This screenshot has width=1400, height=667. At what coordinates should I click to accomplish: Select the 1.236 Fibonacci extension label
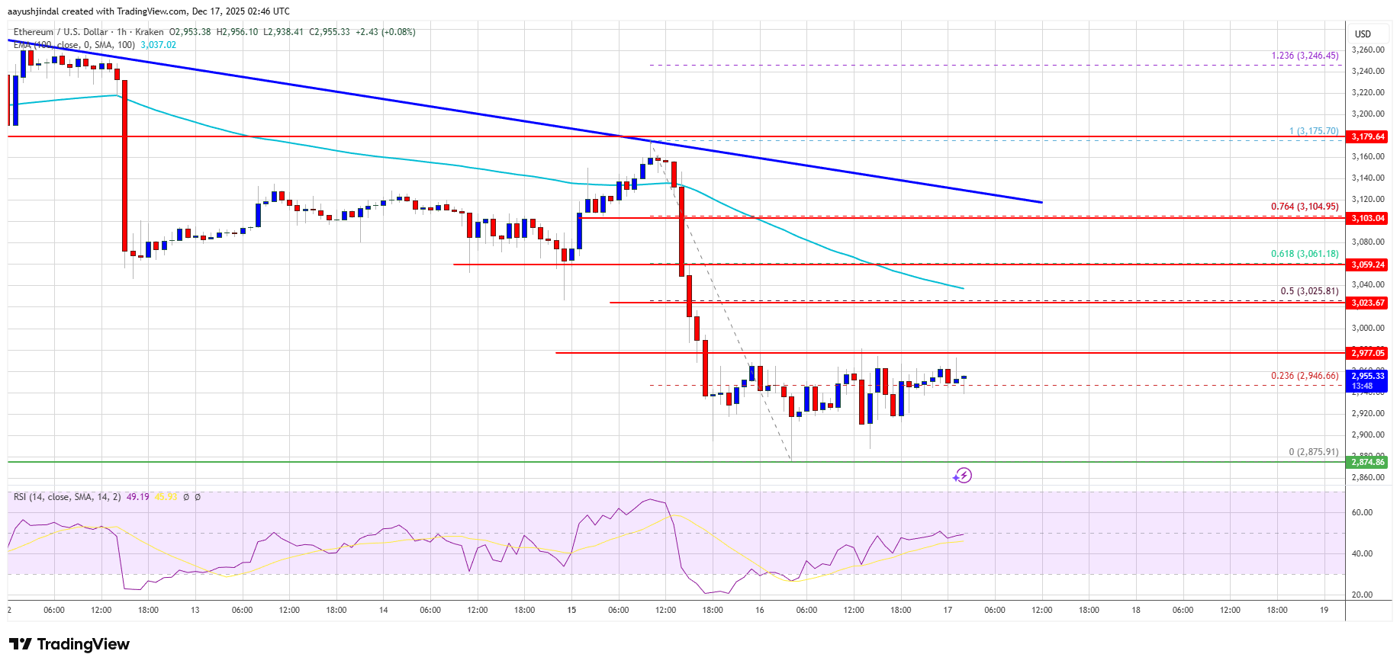pyautogui.click(x=1304, y=56)
